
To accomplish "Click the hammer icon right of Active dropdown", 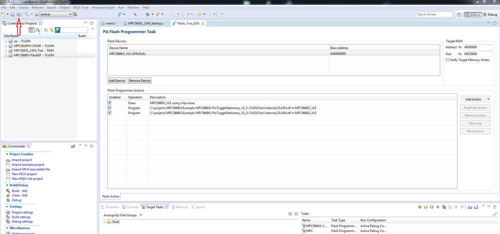I will (75, 14).
